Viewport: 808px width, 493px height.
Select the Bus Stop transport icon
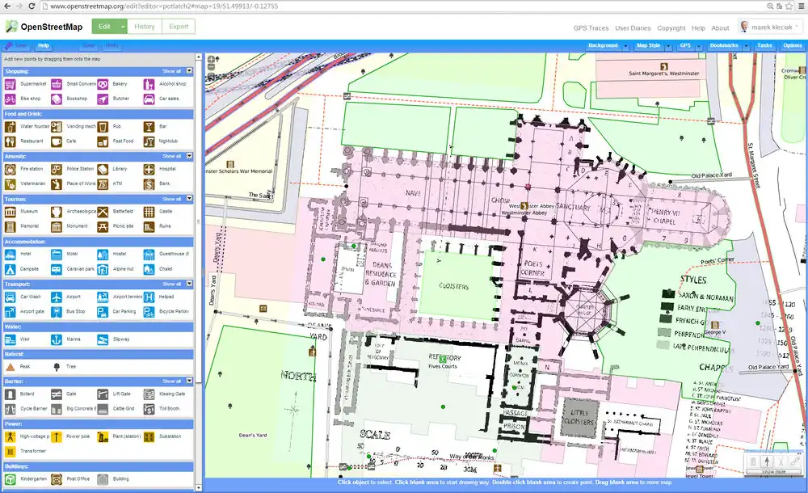(57, 311)
